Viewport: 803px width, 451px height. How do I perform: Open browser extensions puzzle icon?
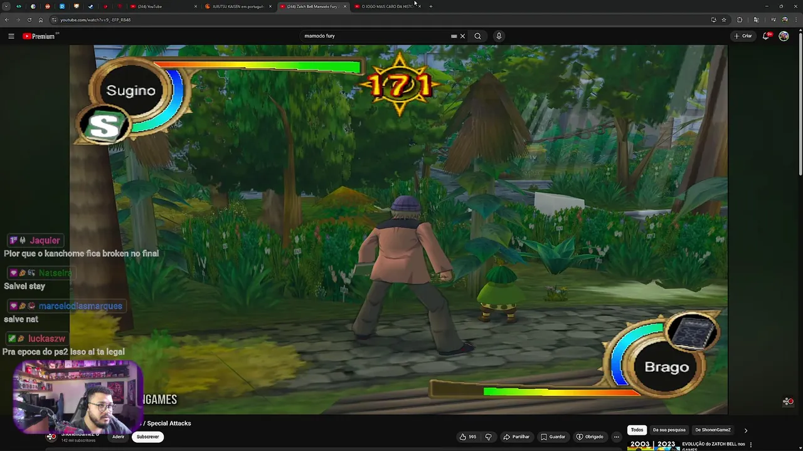click(x=740, y=19)
